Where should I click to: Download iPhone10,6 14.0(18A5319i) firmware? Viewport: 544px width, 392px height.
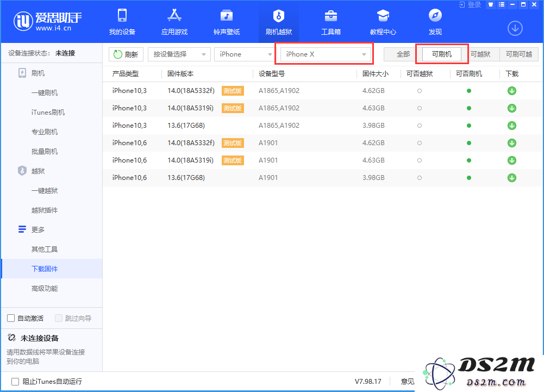coord(512,160)
